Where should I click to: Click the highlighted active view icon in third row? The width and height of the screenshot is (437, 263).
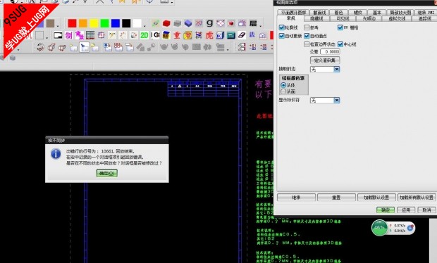coord(84,48)
